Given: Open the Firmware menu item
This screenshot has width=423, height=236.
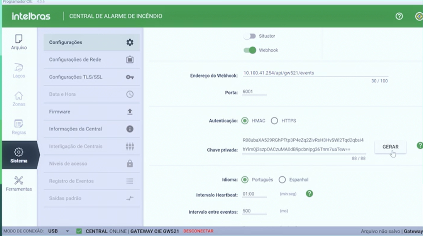Looking at the screenshot, I should coord(91,112).
